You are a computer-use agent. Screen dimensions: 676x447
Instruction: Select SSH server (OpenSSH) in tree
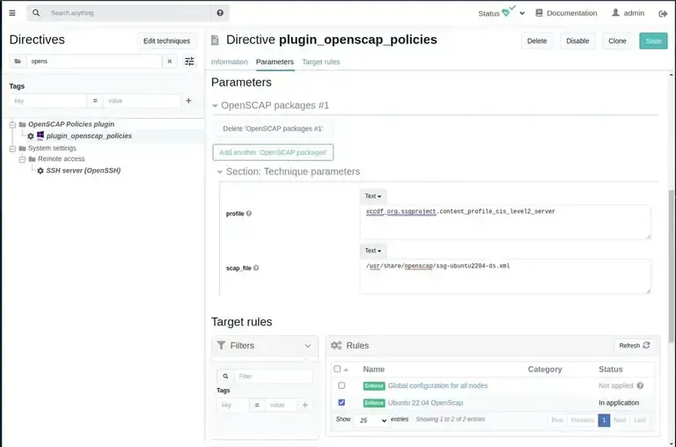83,170
